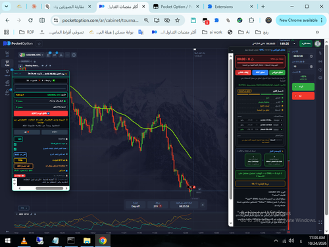This screenshot has height=247, width=329.
Task: Toggle the first green checkbox in the left bot panel
Action: (15, 144)
